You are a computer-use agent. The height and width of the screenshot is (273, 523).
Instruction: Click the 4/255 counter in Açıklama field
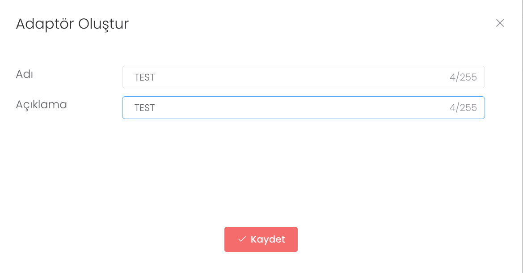[x=463, y=107]
